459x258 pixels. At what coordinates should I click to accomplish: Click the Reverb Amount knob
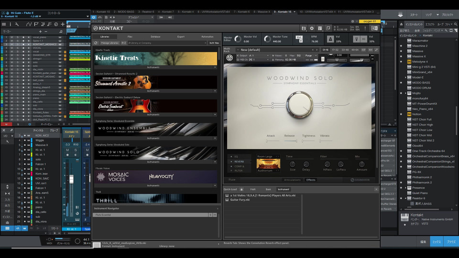(362, 164)
